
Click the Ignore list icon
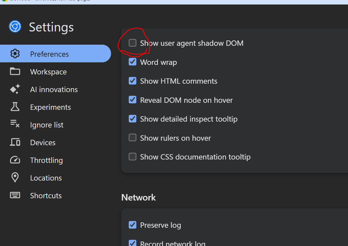coord(15,124)
